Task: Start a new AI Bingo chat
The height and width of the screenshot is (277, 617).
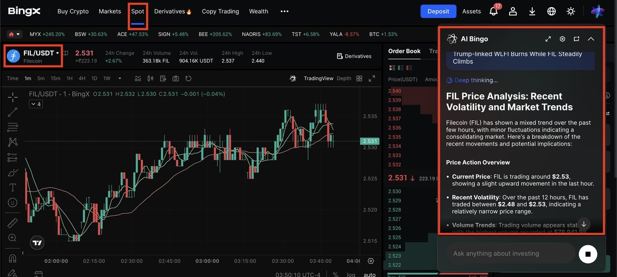Action: (577, 39)
